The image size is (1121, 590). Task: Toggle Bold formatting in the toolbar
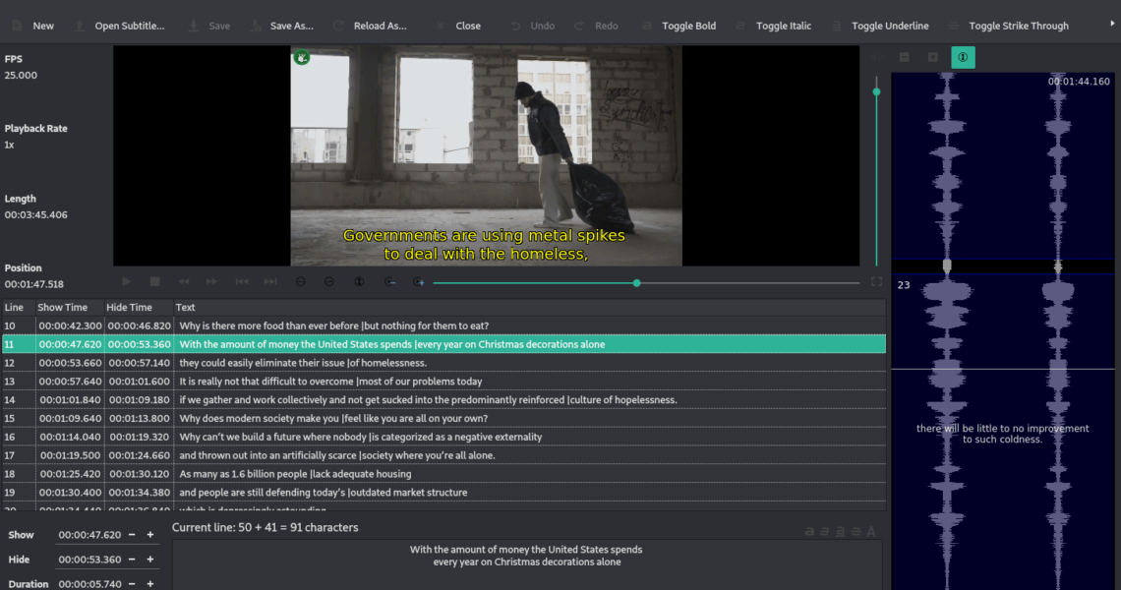coord(647,26)
